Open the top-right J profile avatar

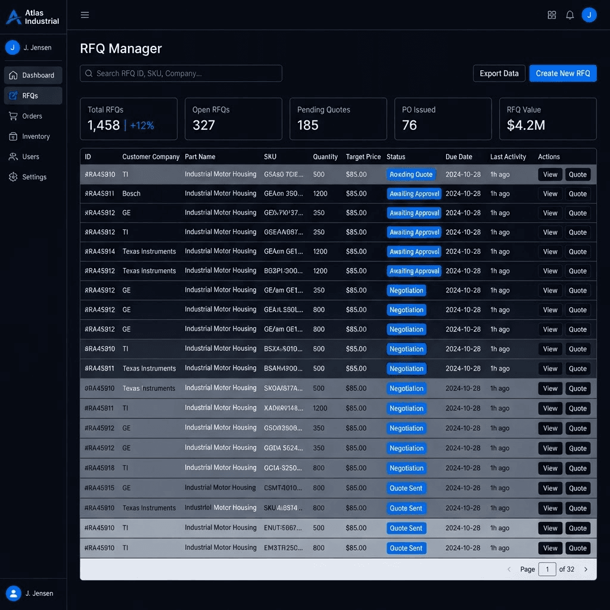click(x=589, y=15)
